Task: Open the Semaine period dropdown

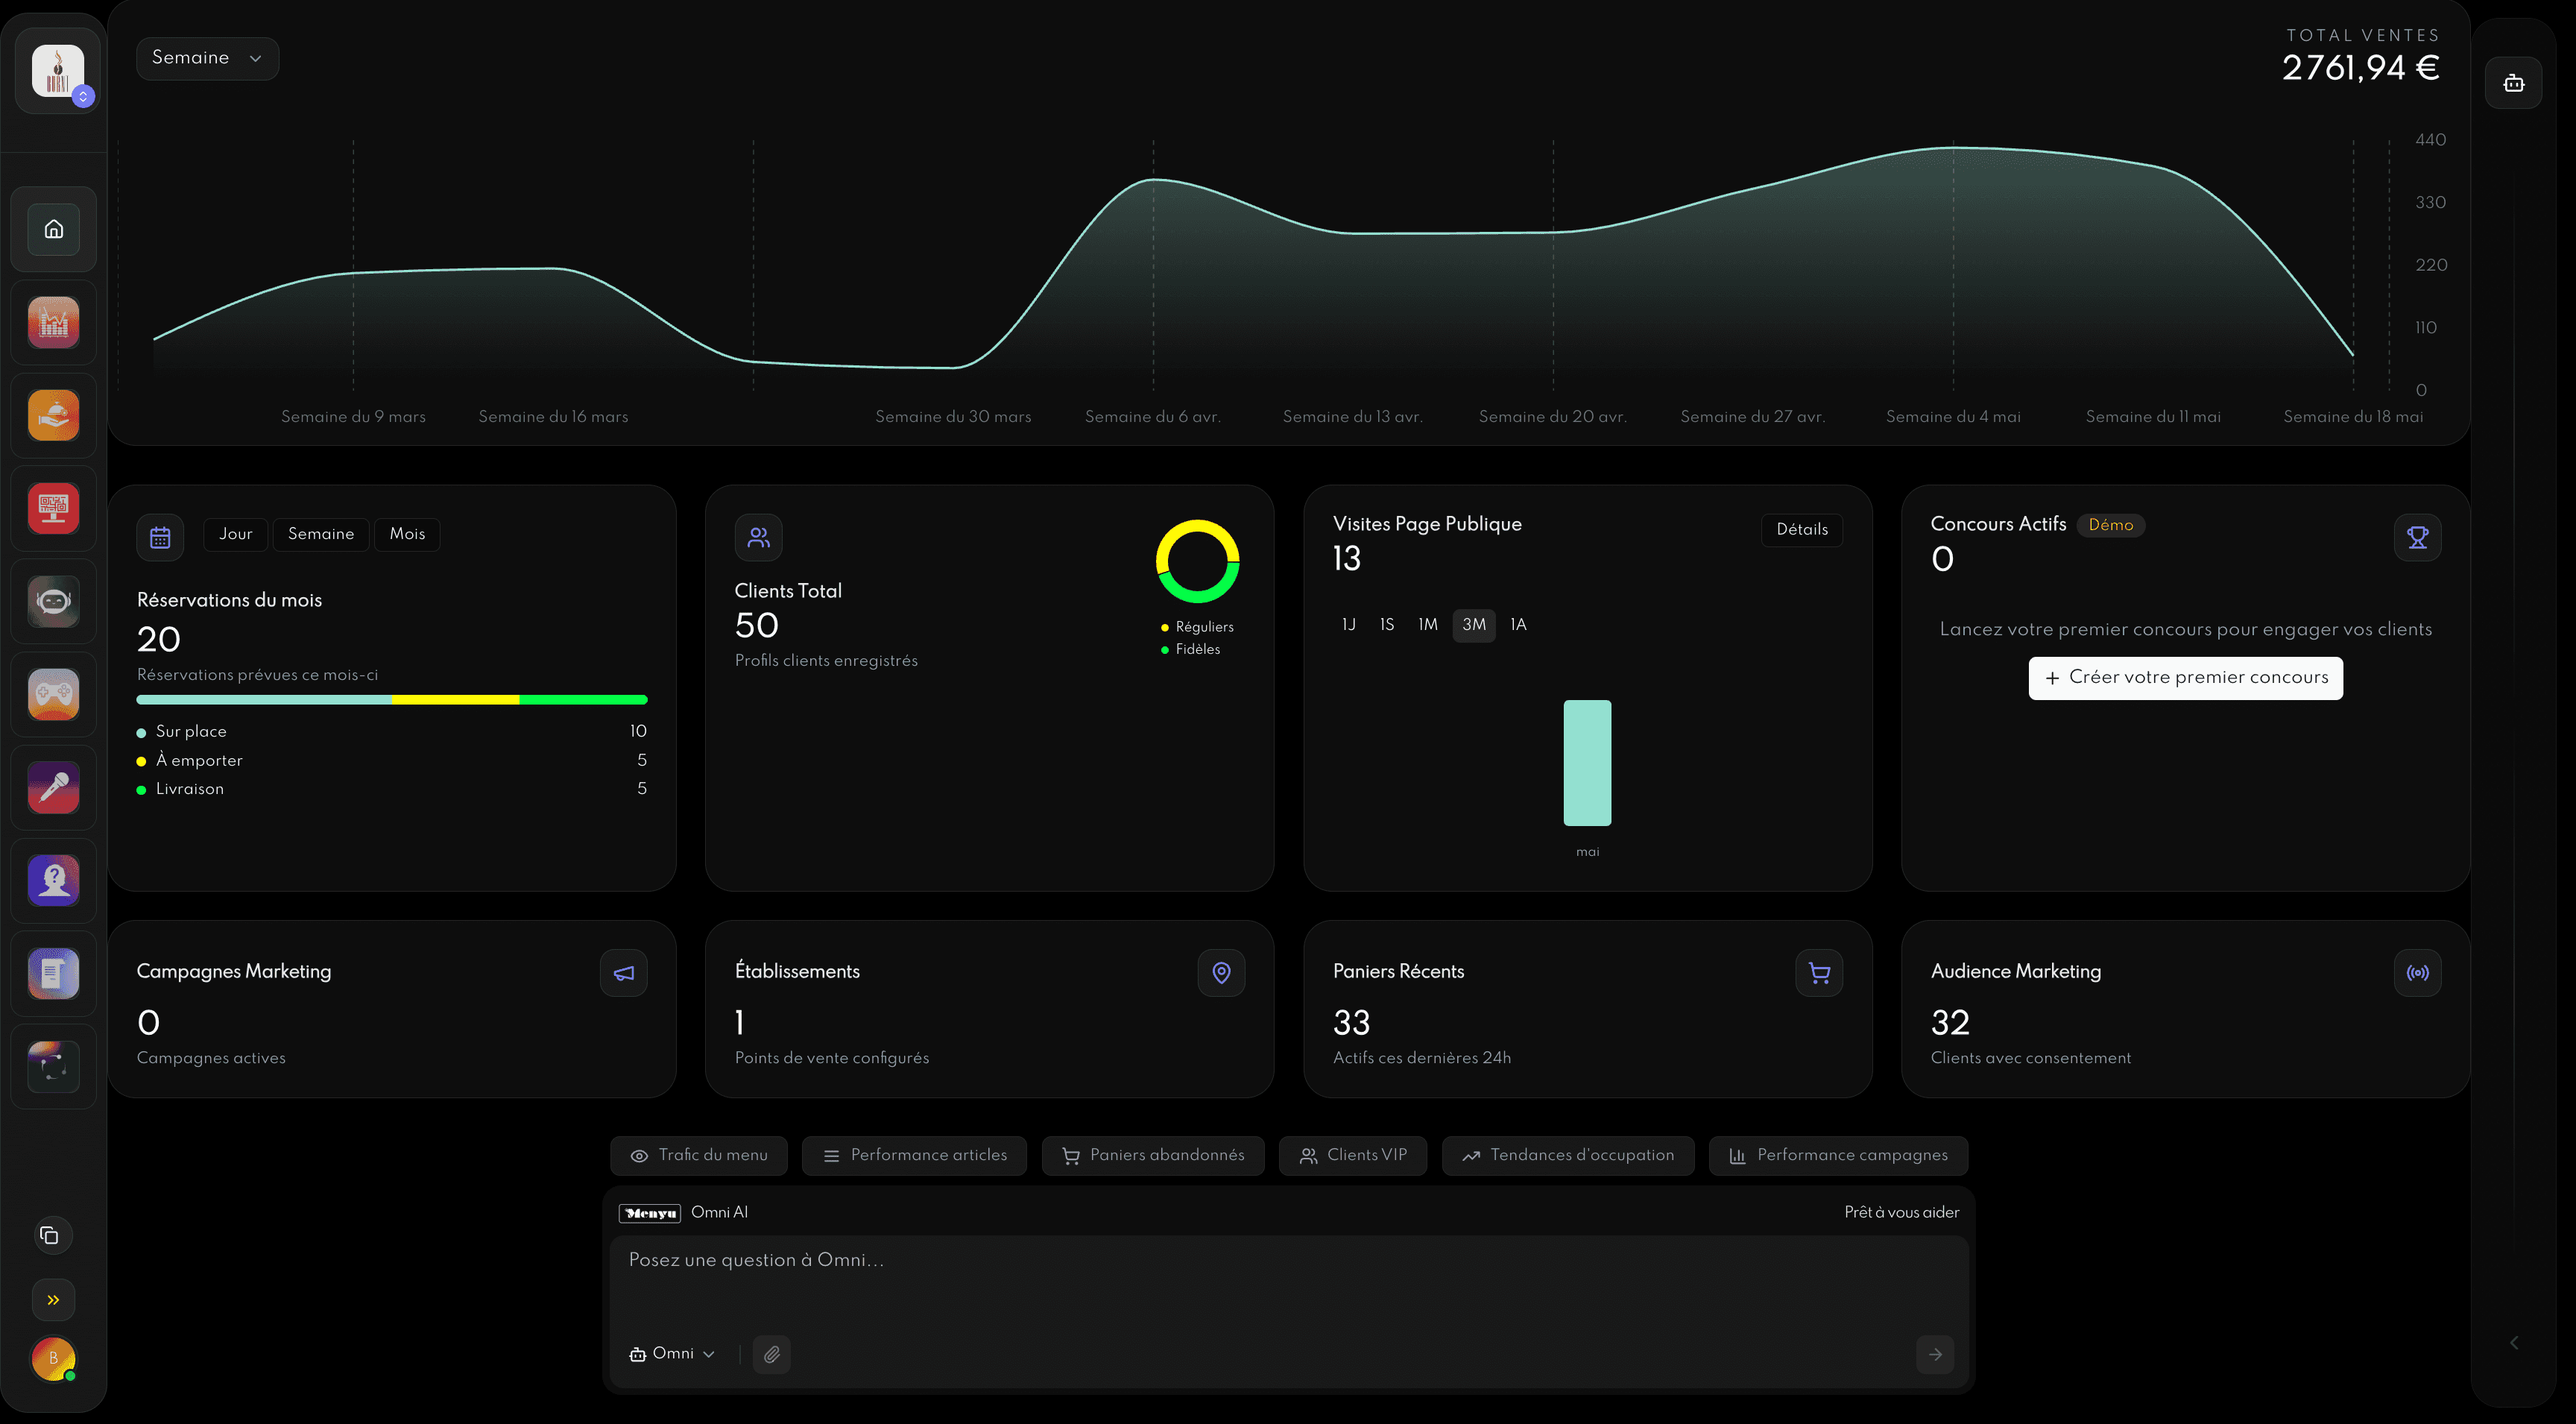Action: pyautogui.click(x=207, y=58)
